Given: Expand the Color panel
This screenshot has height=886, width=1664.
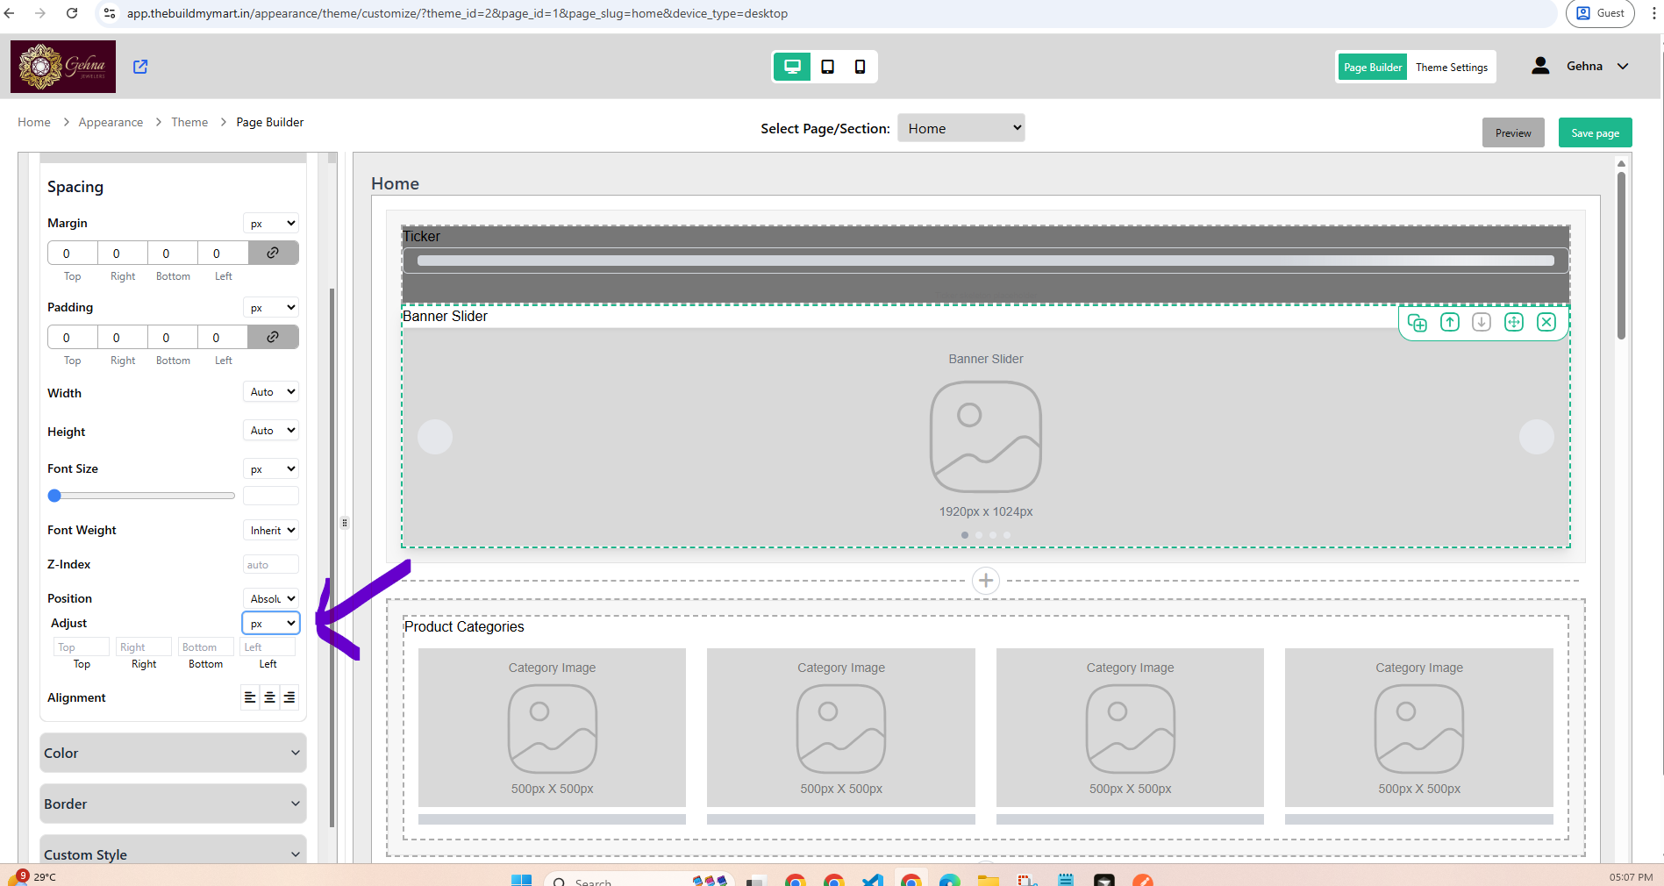Looking at the screenshot, I should pos(173,753).
